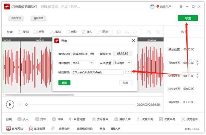Image resolution: width=206 pixels, height=135 pixels.
Task: Decrease 结束时间 with the down arrow
Action: 197,77
